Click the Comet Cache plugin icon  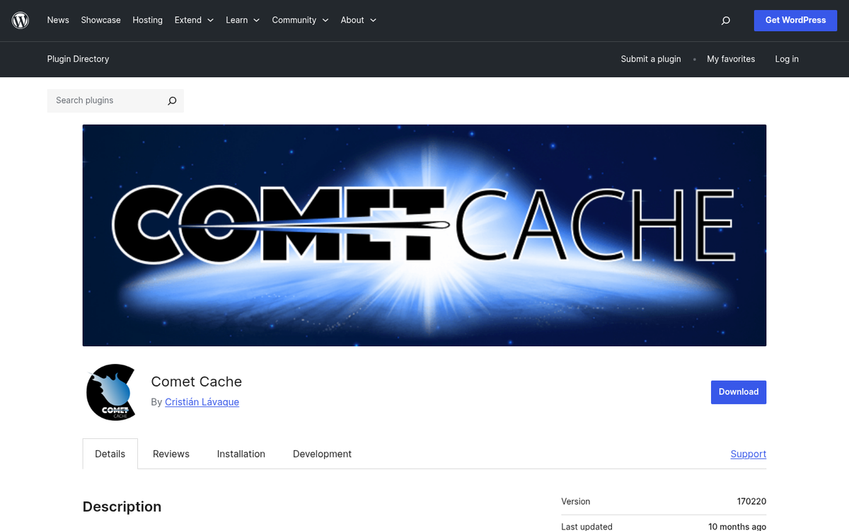click(111, 392)
